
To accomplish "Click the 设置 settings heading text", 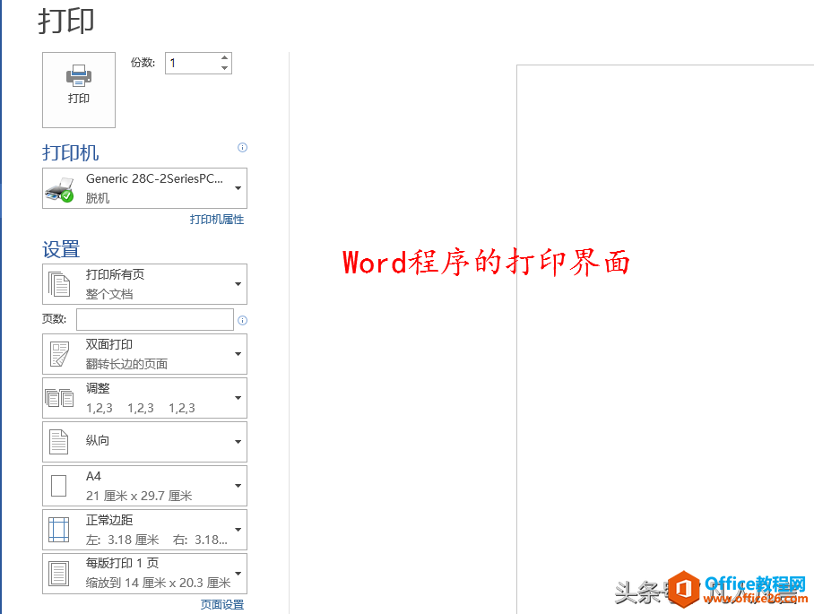I will [61, 250].
